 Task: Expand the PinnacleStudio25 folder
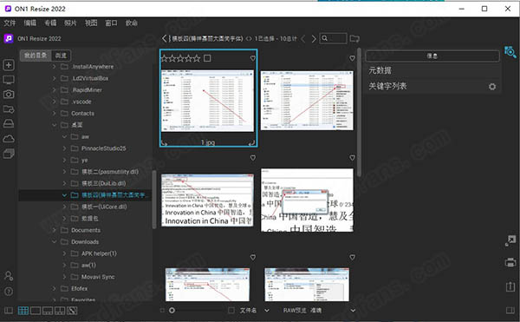[64, 148]
